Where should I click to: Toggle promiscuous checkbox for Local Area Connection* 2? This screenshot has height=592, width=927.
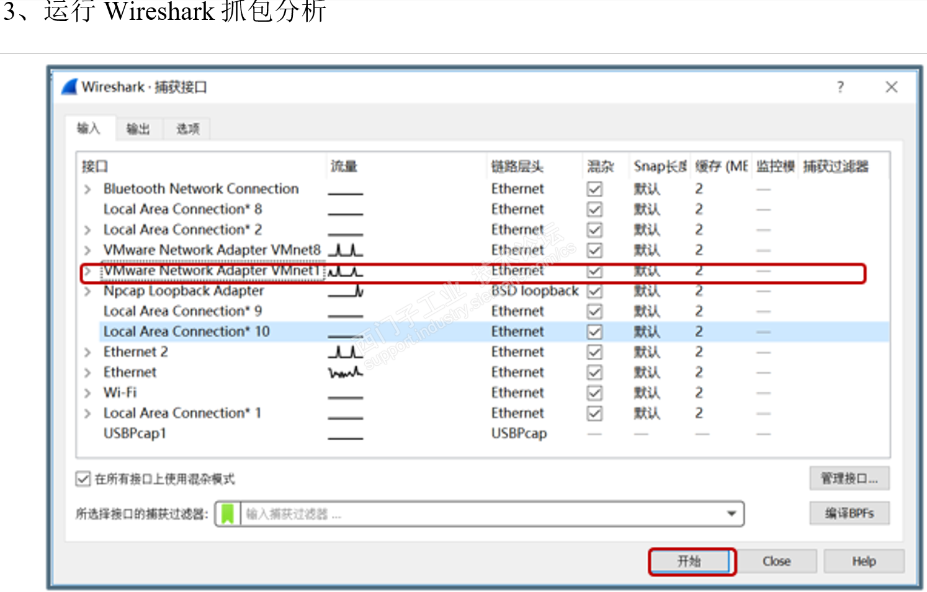(x=594, y=230)
